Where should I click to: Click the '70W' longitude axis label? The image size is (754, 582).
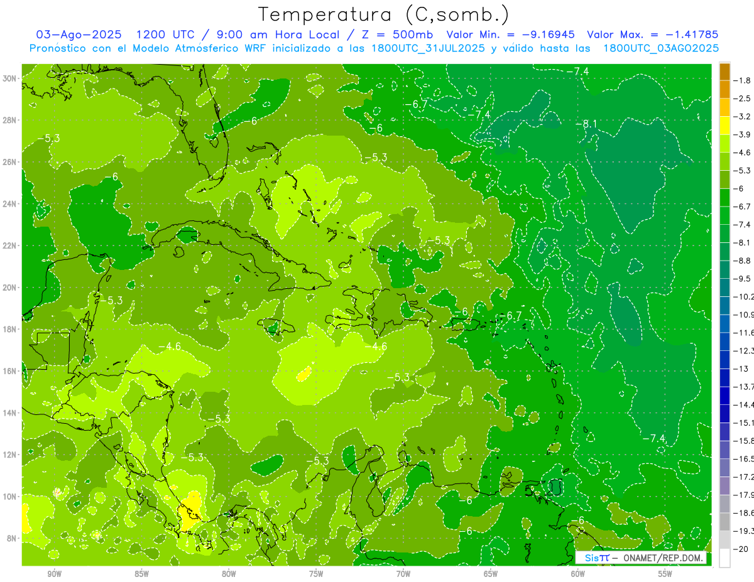[x=403, y=574]
